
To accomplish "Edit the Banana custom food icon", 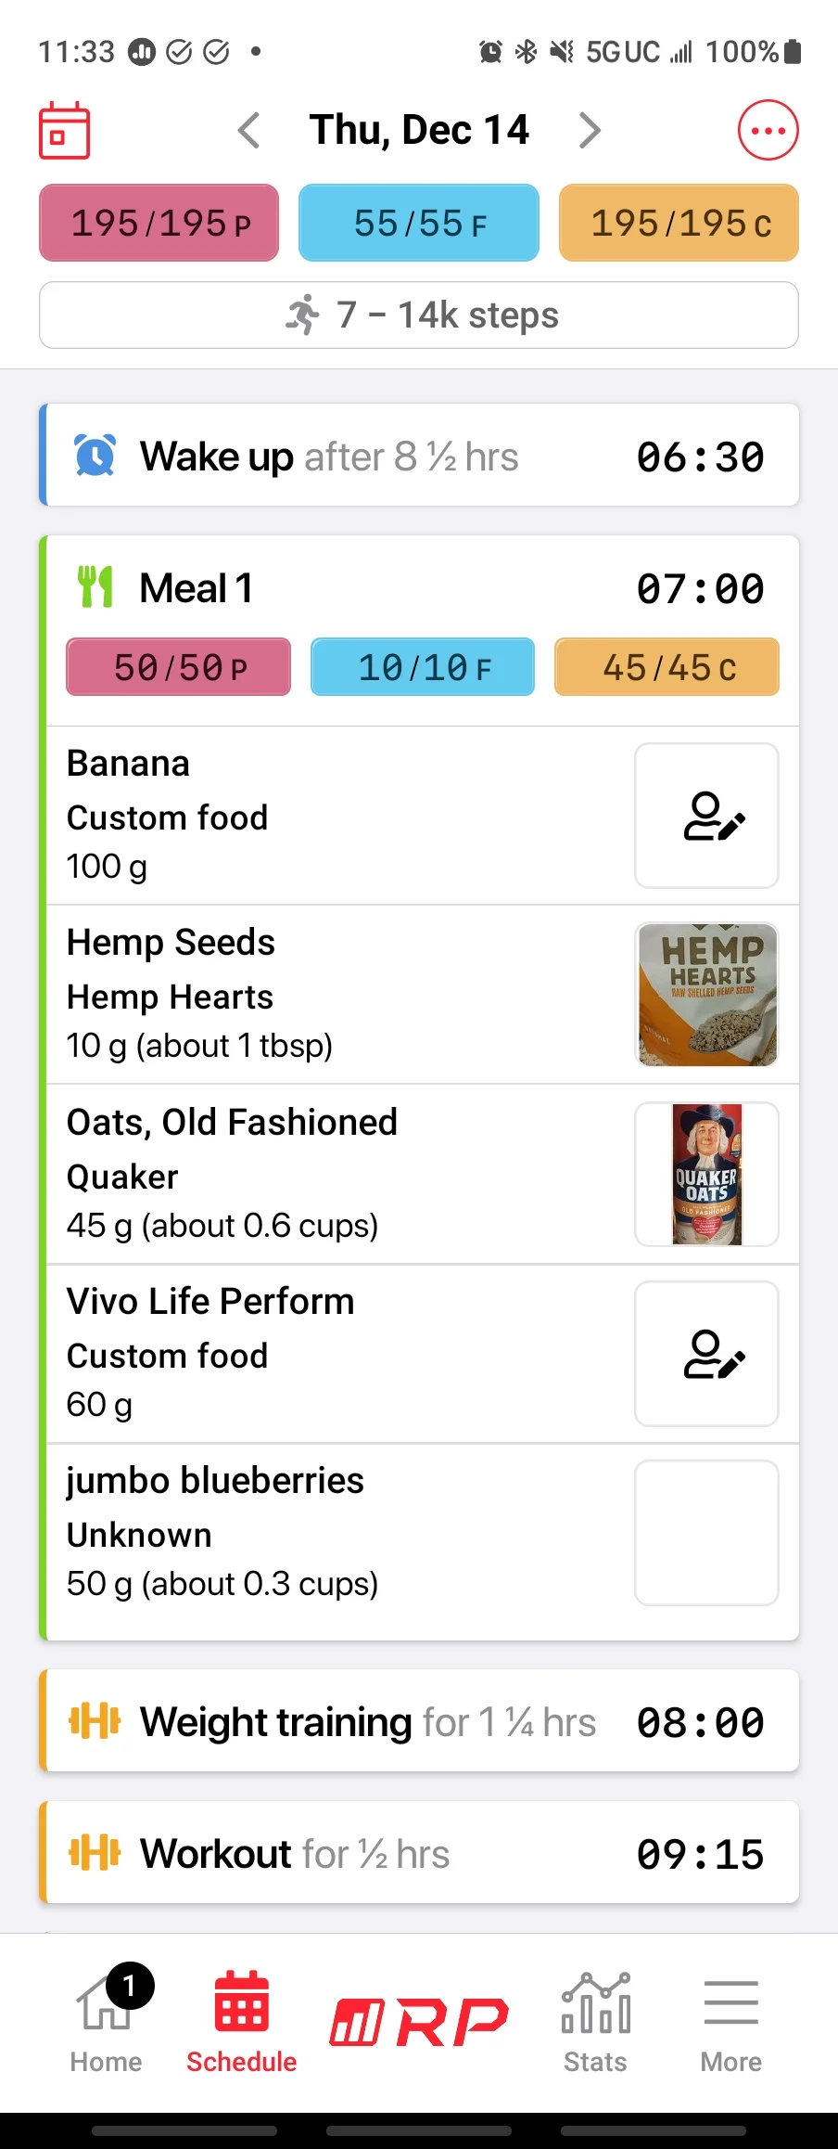I will [706, 816].
